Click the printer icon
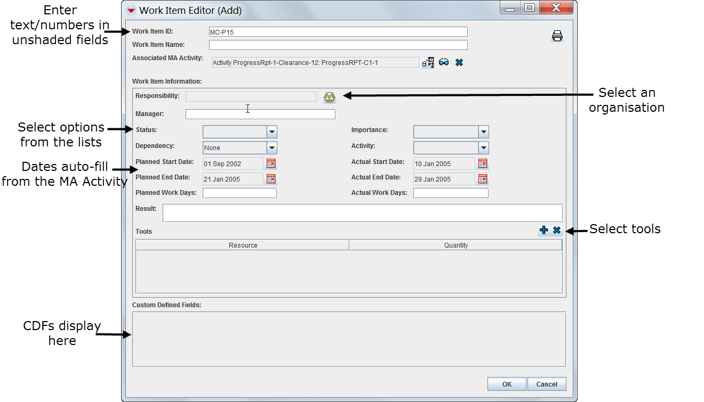Viewport: 704px width, 402px height. (x=557, y=36)
